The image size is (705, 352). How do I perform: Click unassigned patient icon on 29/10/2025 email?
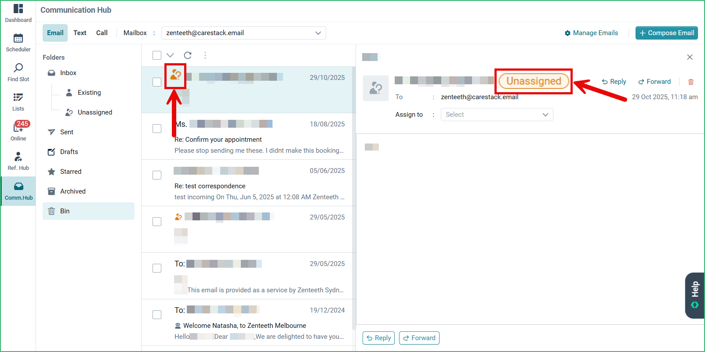pos(176,75)
